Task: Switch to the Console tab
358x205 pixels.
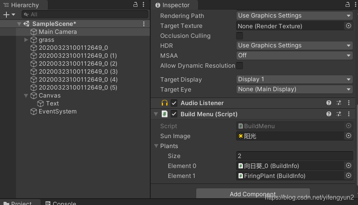Action: click(x=61, y=203)
